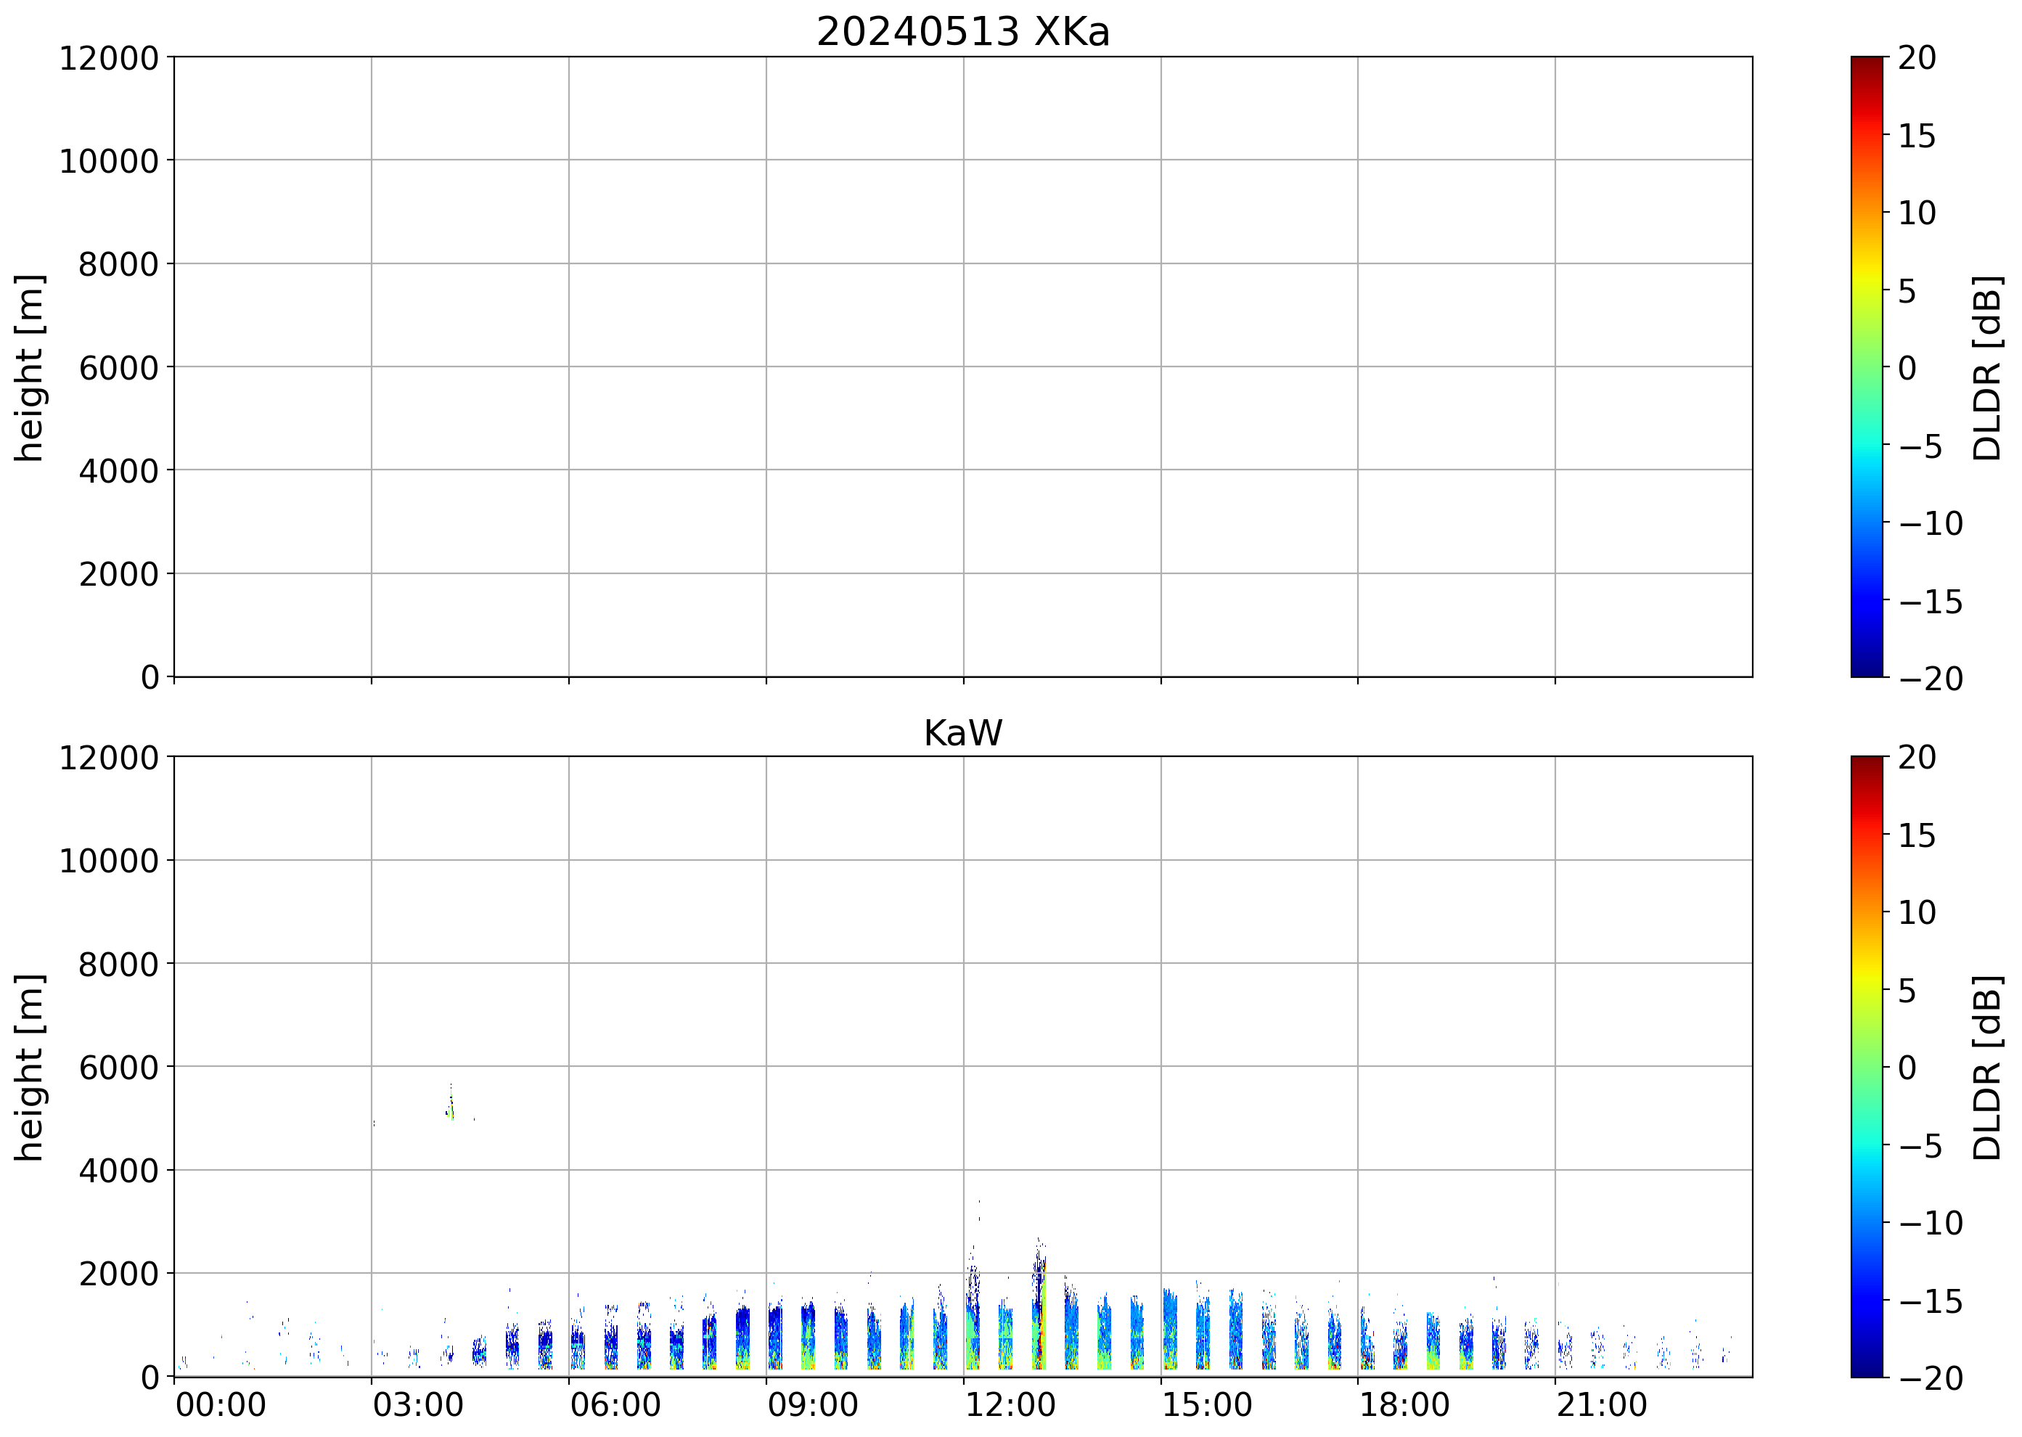Image resolution: width=2022 pixels, height=1437 pixels.
Task: Click the 03:00 time axis label
Action: [x=417, y=1405]
